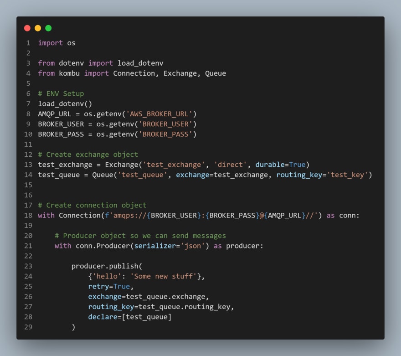Click the string 'json' on line 21
401x356 pixels.
pyautogui.click(x=193, y=246)
